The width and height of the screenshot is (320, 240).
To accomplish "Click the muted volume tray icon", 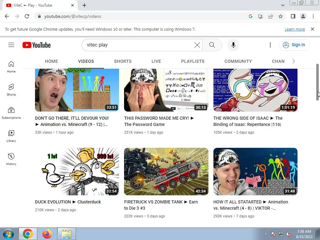I will [288, 234].
